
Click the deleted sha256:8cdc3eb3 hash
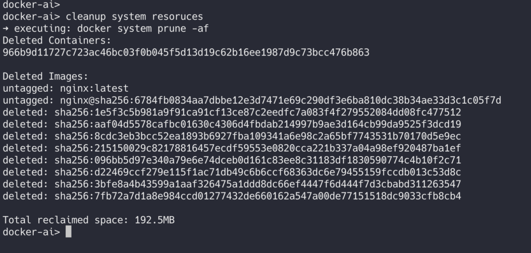click(258, 136)
